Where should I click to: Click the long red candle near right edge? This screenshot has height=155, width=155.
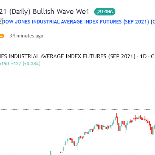[152, 131]
